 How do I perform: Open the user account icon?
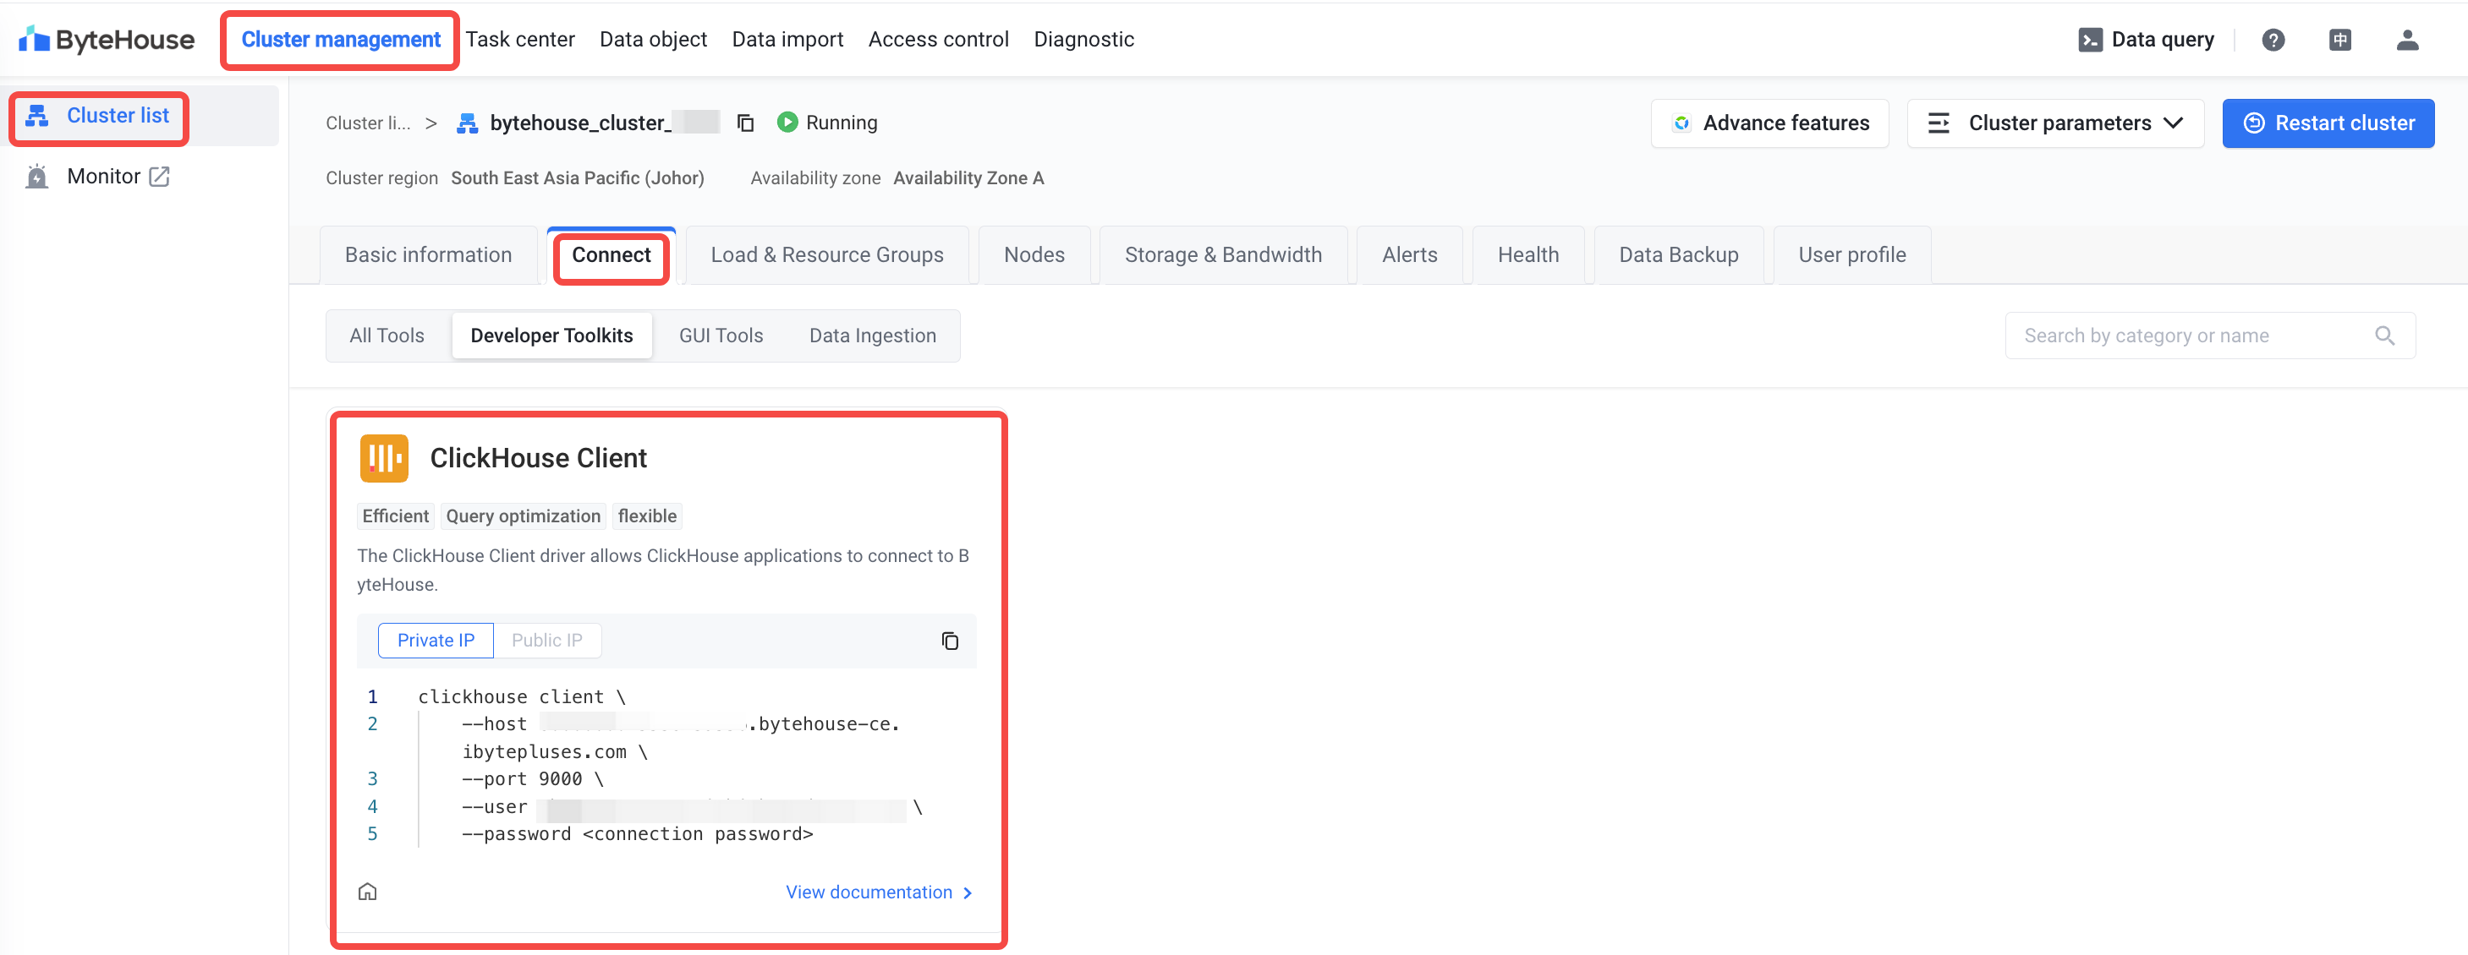pos(2407,39)
